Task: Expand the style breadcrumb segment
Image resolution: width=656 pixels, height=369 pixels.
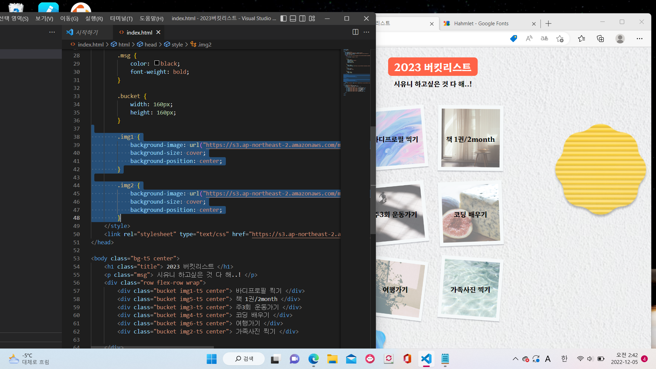Action: 174,44
